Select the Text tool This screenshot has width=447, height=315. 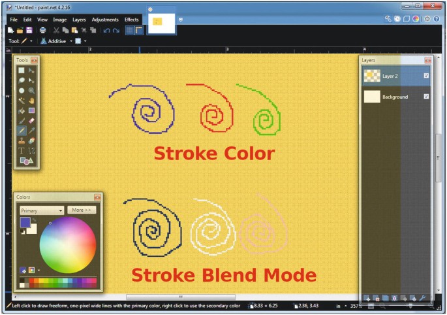22,150
